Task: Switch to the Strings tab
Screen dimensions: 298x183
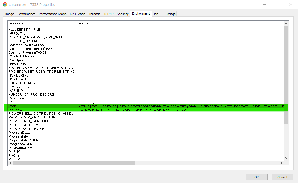Action: pyautogui.click(x=170, y=14)
